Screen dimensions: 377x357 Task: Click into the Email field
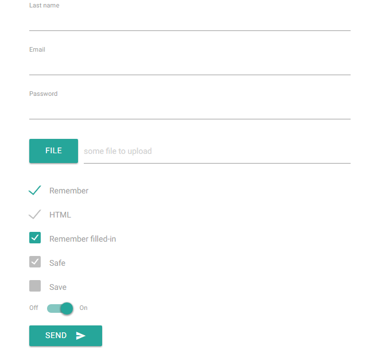click(x=189, y=65)
